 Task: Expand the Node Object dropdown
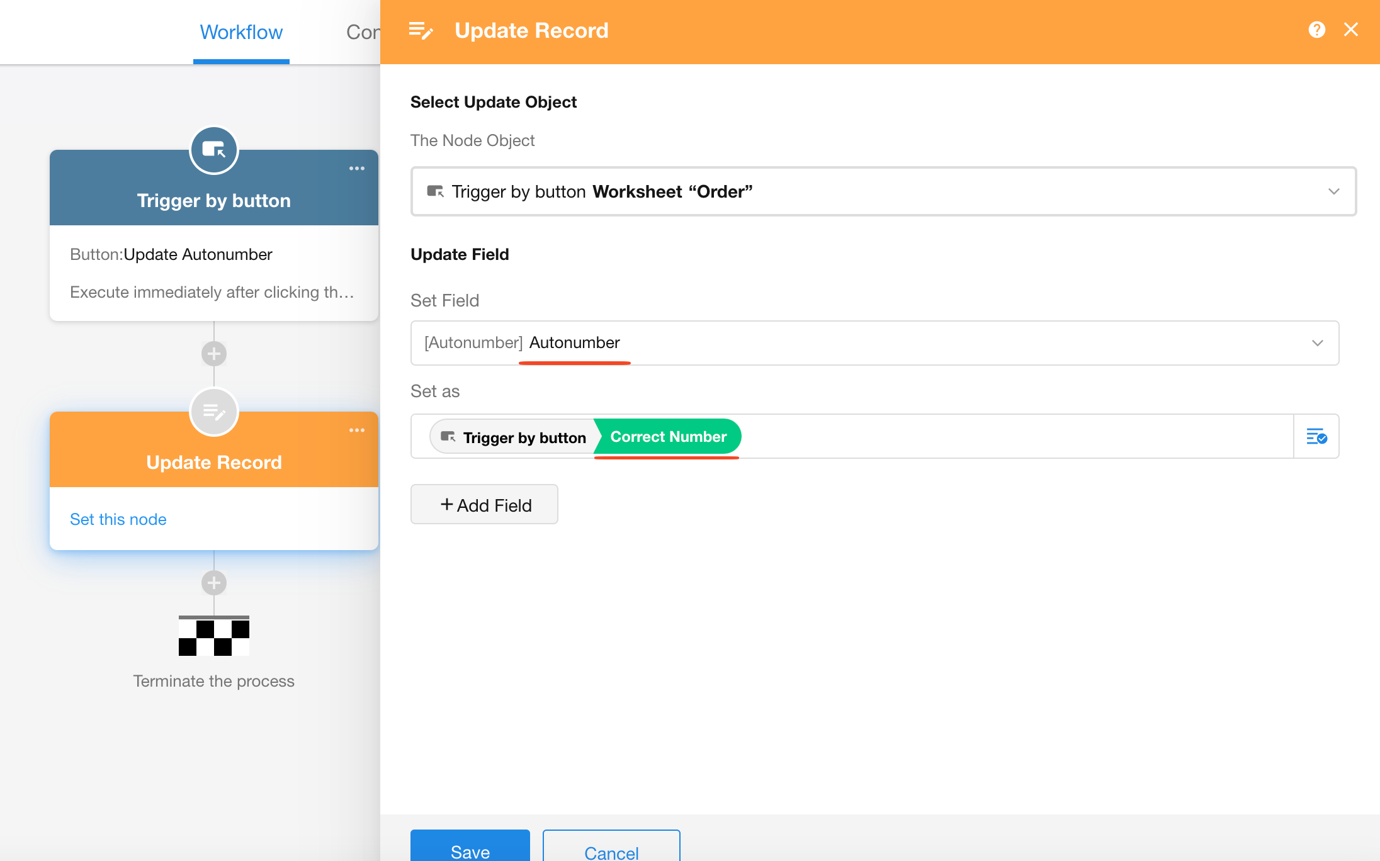click(1333, 191)
